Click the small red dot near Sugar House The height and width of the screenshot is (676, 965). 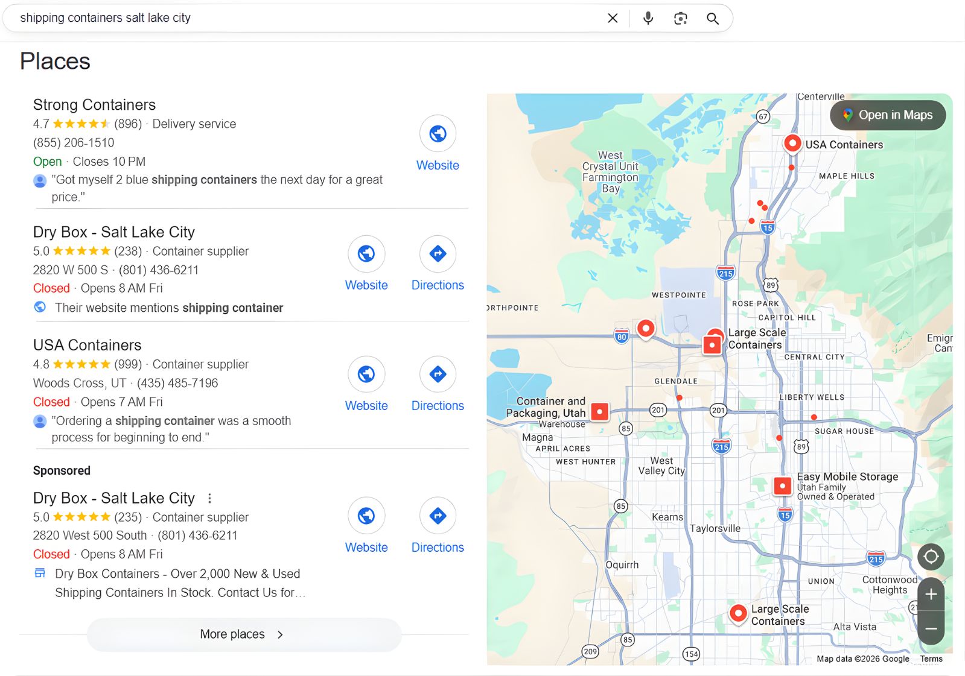pos(814,417)
